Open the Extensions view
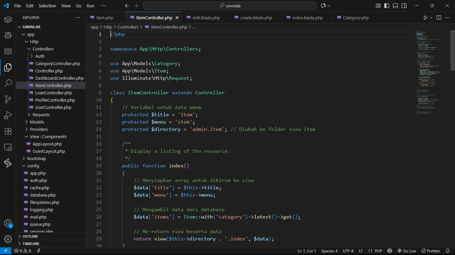The image size is (455, 255). point(8,131)
